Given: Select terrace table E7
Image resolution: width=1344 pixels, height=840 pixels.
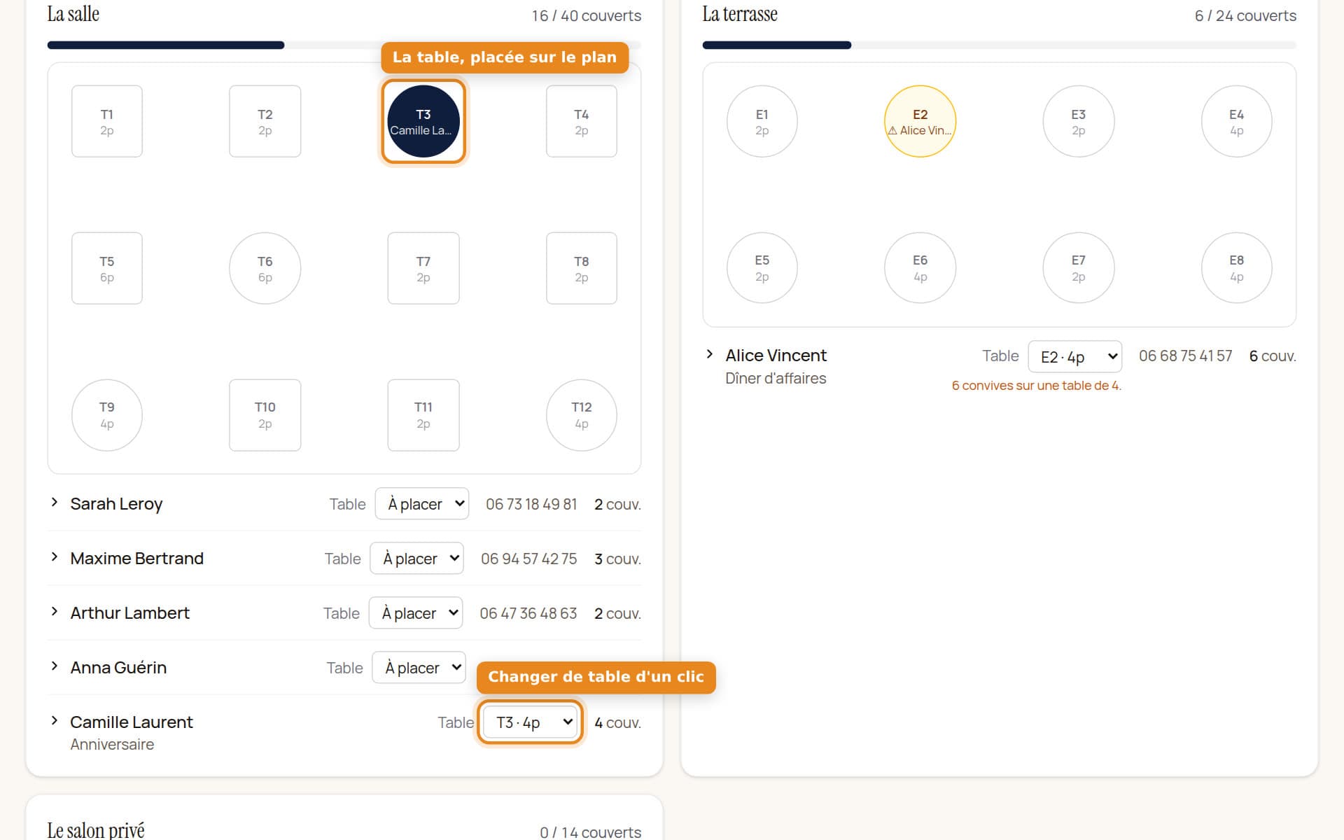Looking at the screenshot, I should tap(1079, 268).
